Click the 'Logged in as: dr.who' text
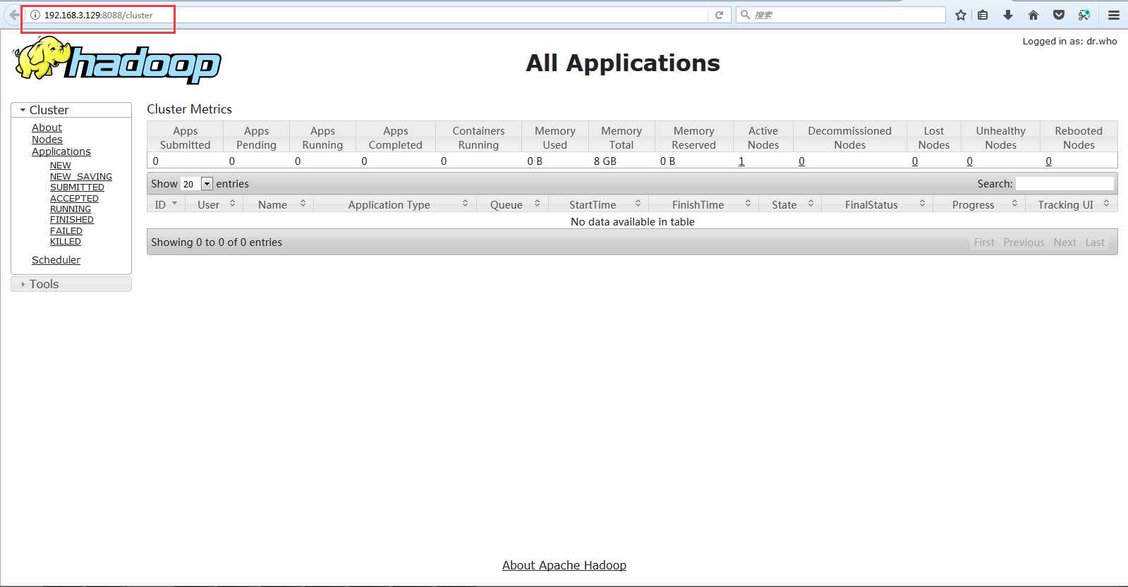Screen dimensions: 1128x587 pos(1070,41)
